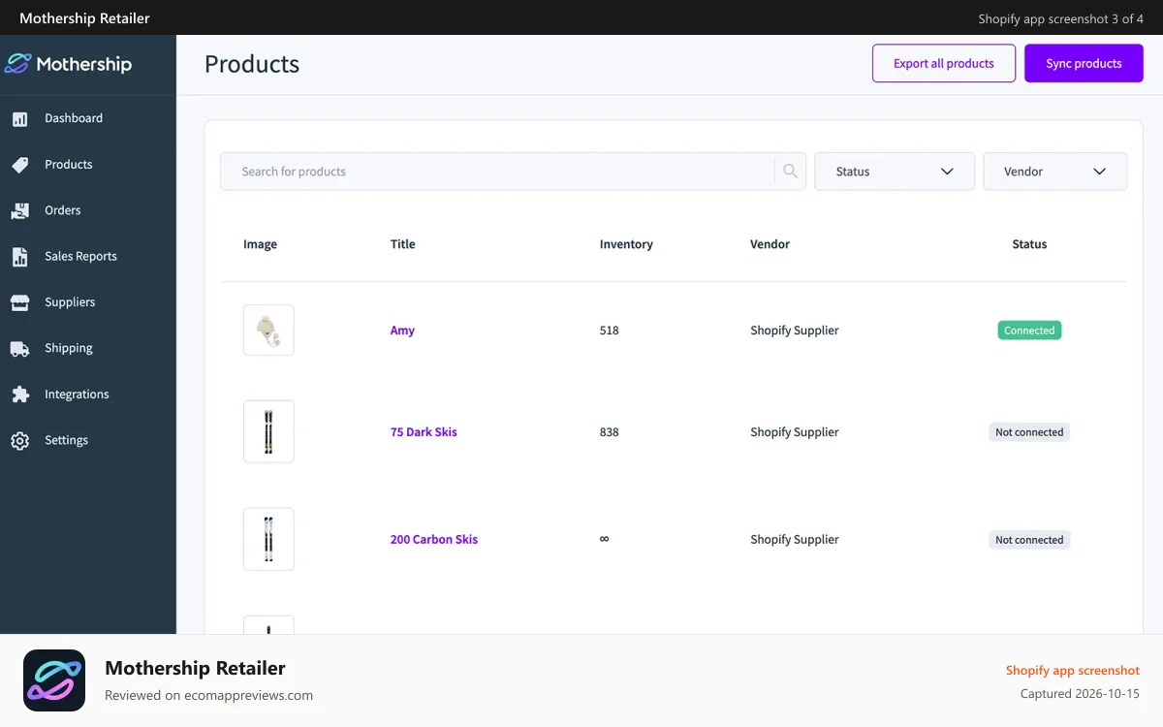Click the Vendor column header
This screenshot has height=727, width=1163.
(770, 244)
